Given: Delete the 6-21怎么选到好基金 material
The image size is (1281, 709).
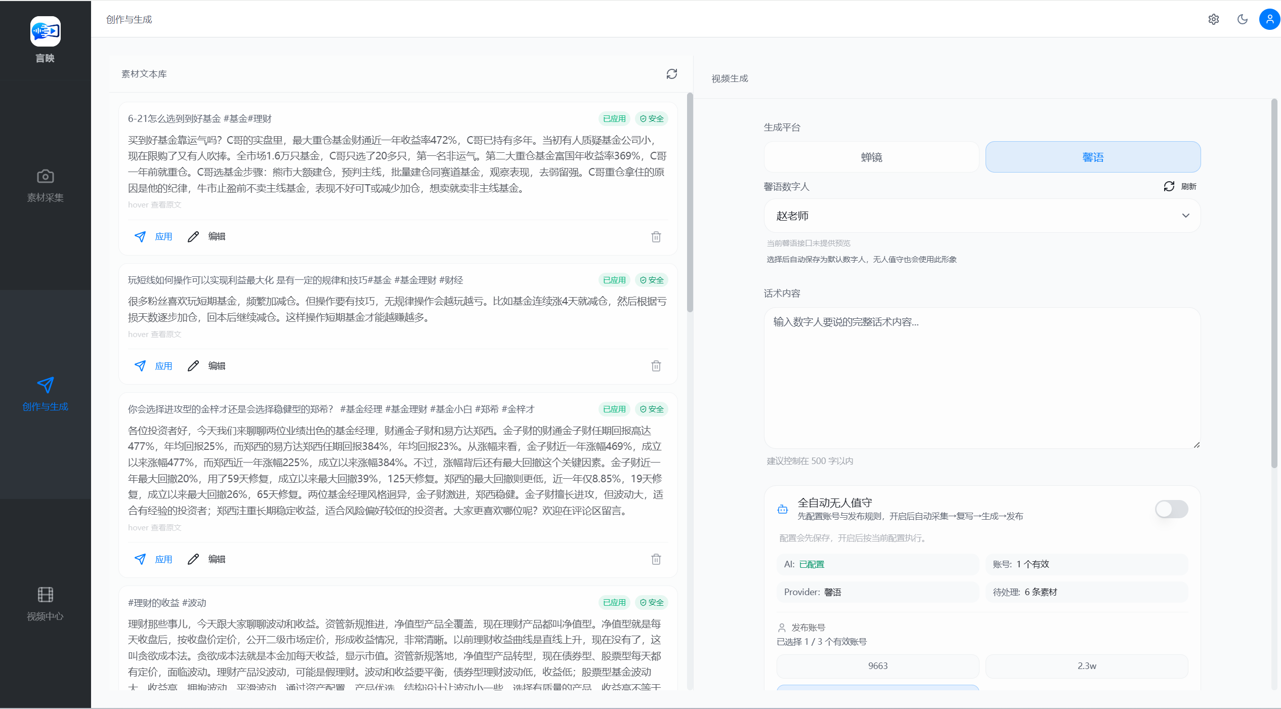Looking at the screenshot, I should (x=656, y=236).
